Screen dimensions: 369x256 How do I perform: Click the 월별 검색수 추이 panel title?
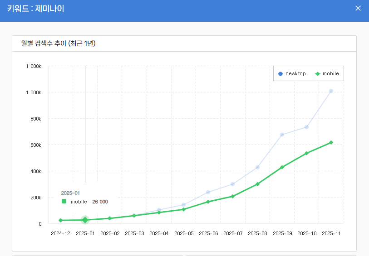(x=59, y=43)
